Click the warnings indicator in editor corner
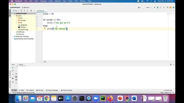The image size is (184, 103). [168, 14]
